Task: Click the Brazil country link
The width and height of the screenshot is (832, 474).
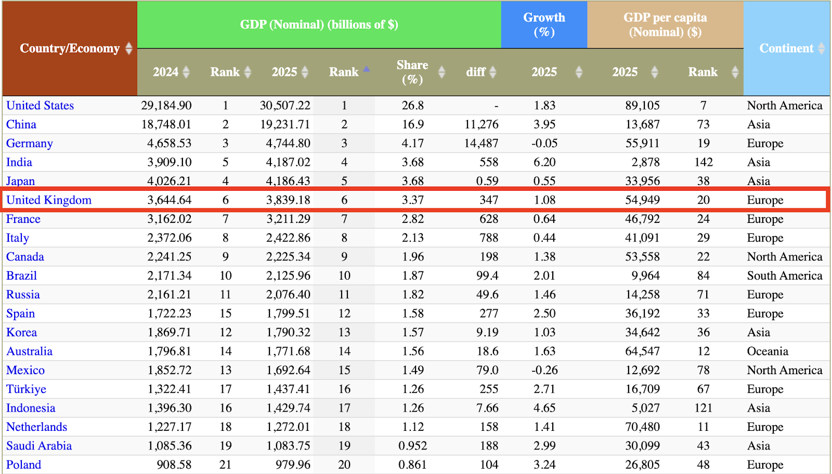Action: click(21, 276)
